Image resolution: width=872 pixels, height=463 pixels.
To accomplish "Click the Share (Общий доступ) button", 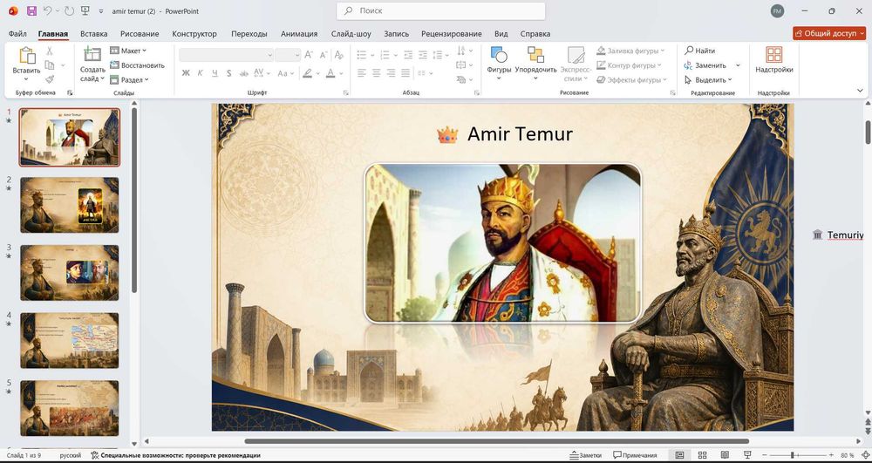I will 829,33.
